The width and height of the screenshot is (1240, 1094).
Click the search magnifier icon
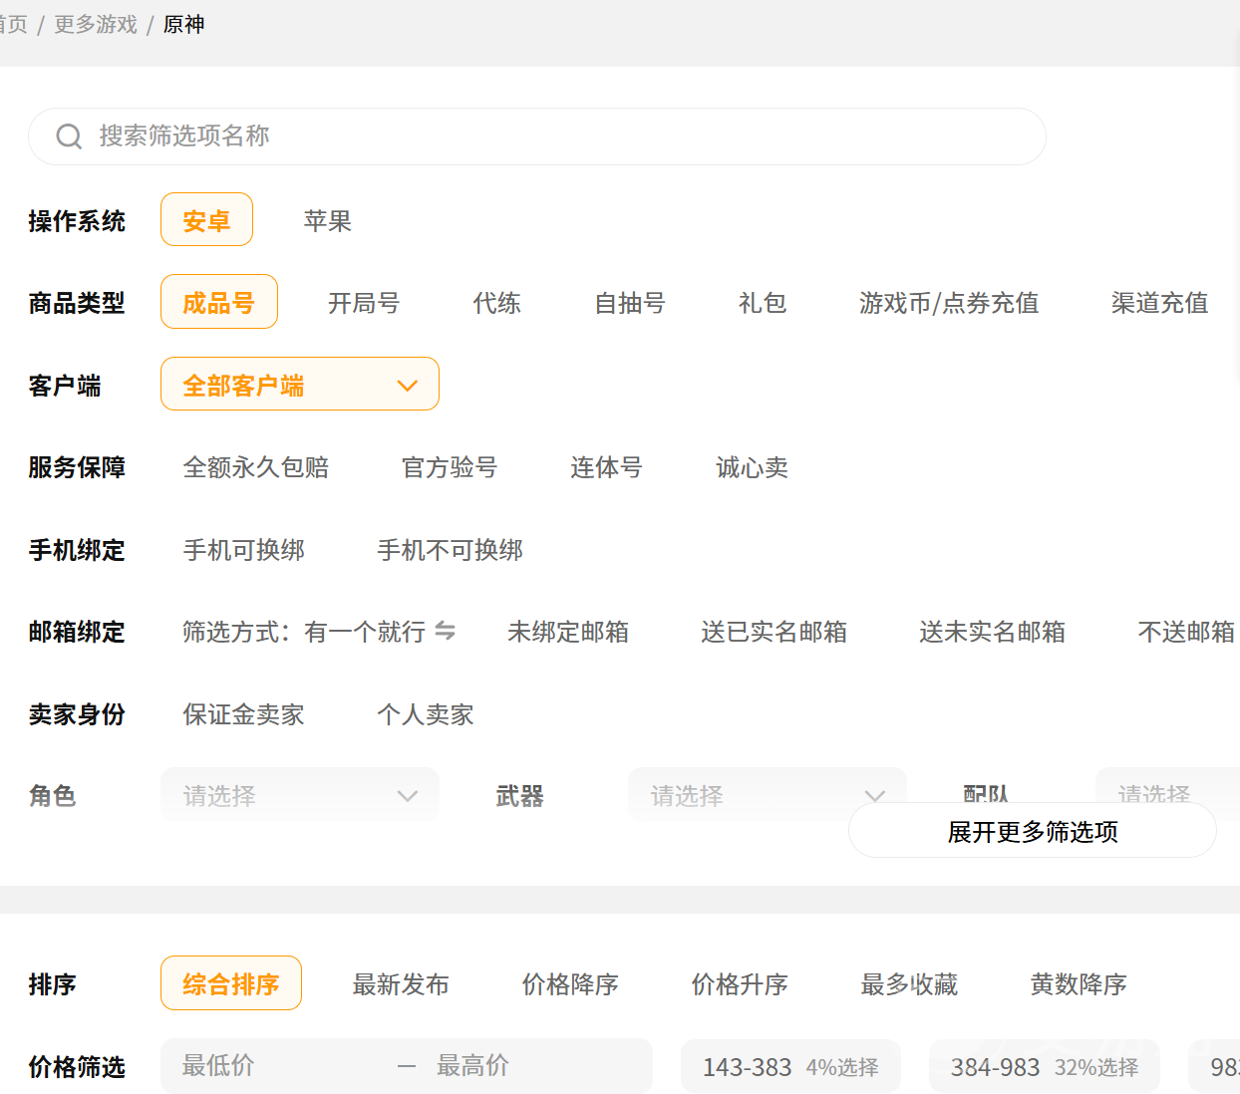pyautogui.click(x=69, y=137)
